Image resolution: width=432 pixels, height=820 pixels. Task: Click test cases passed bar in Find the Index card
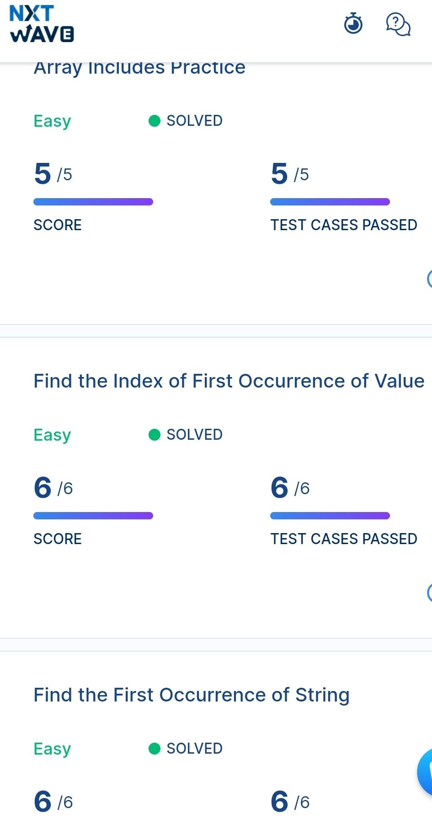330,516
